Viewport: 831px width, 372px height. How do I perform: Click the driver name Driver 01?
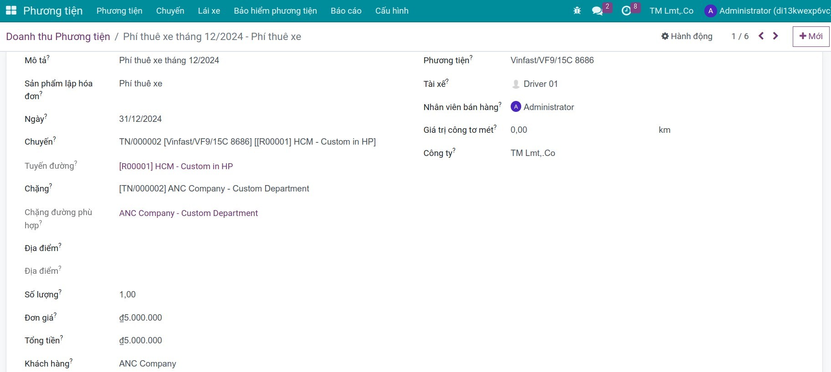[541, 84]
